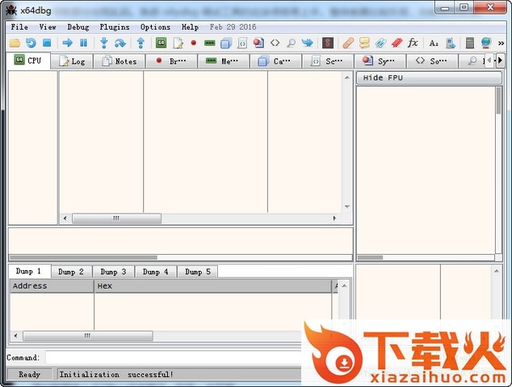
Task: Click the Script toolbar icon
Action: [242, 43]
